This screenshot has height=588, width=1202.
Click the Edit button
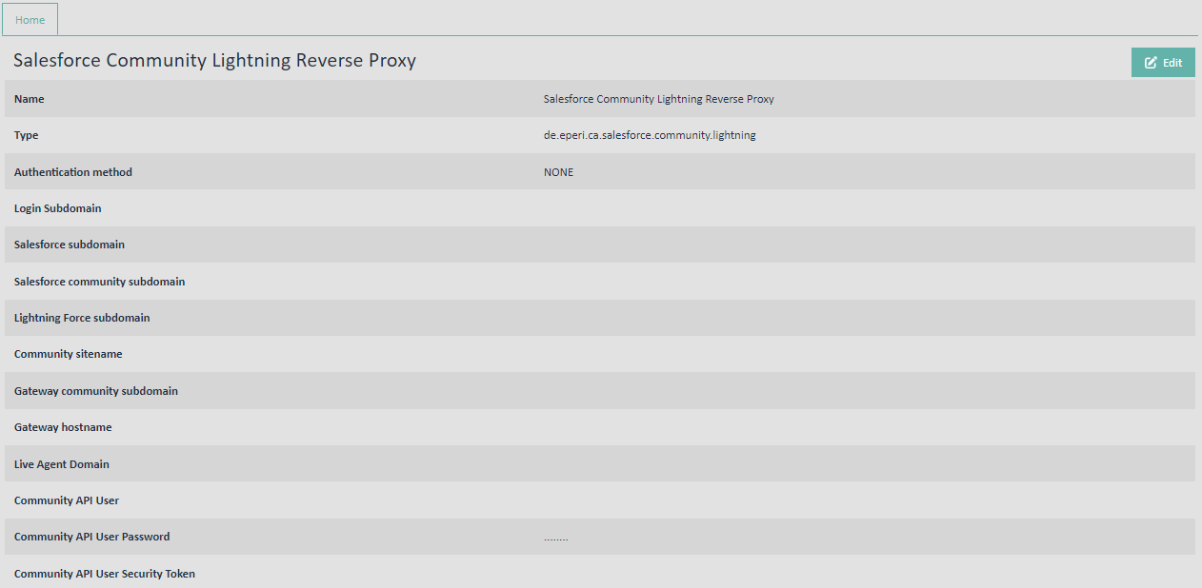(1163, 63)
